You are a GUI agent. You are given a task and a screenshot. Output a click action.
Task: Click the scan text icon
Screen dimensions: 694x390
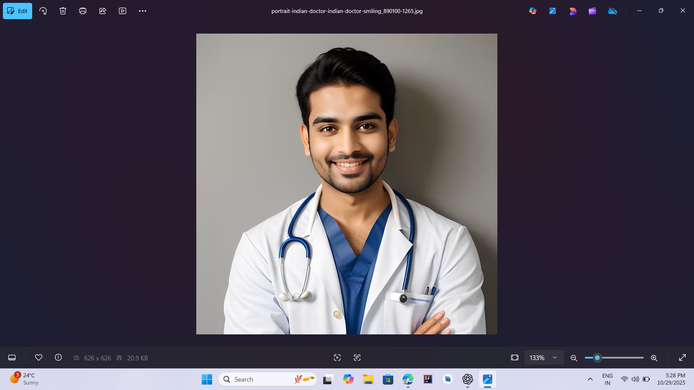357,357
